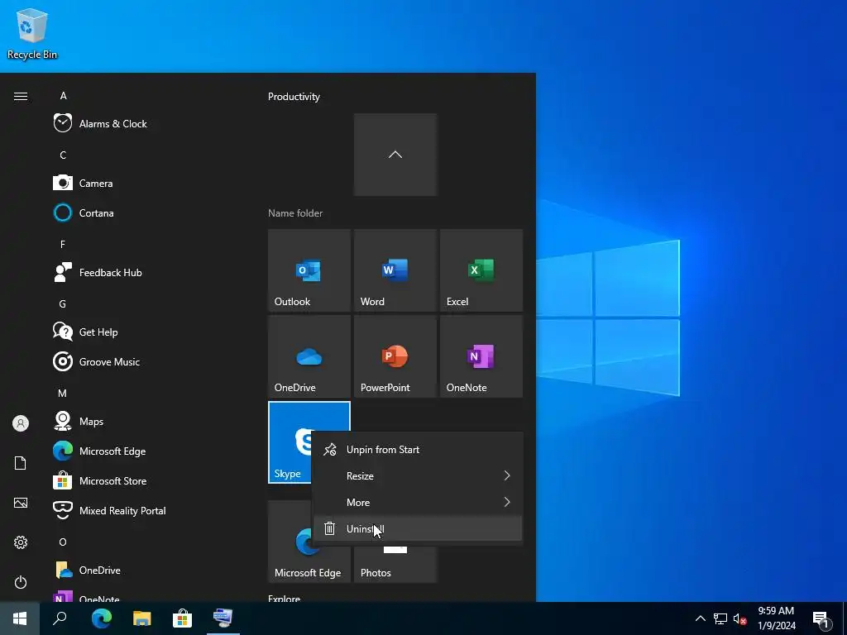The image size is (847, 635).
Task: Click the Windows Start button
Action: [x=20, y=618]
